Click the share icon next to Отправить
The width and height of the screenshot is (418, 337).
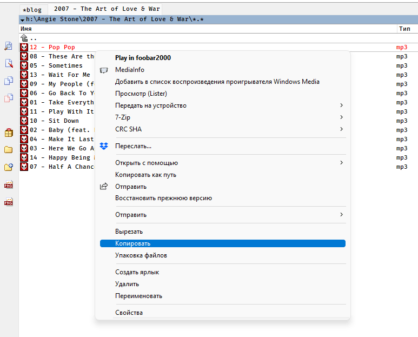(x=104, y=186)
